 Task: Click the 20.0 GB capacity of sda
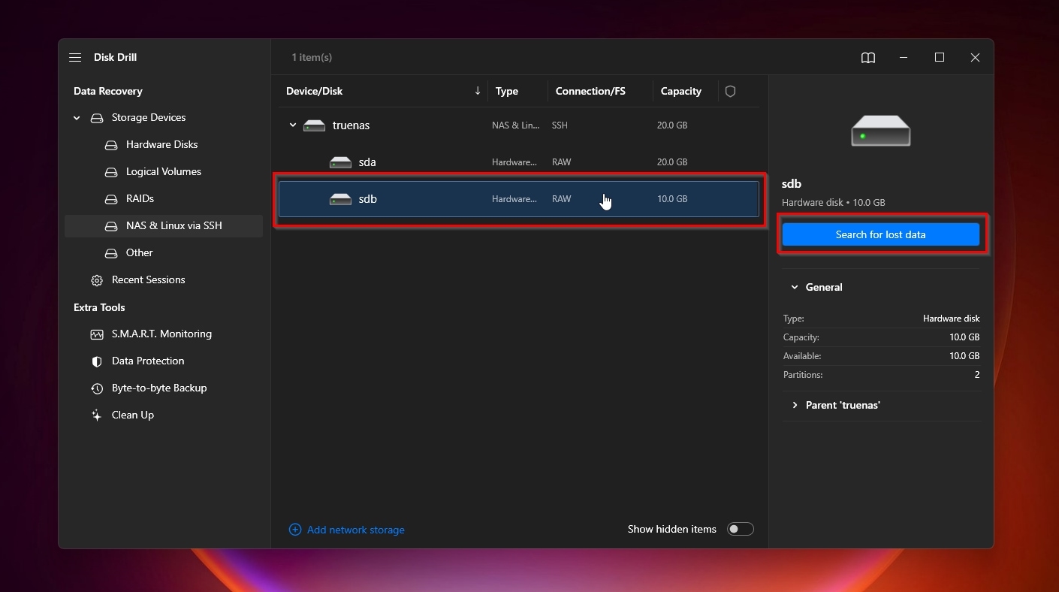(672, 162)
